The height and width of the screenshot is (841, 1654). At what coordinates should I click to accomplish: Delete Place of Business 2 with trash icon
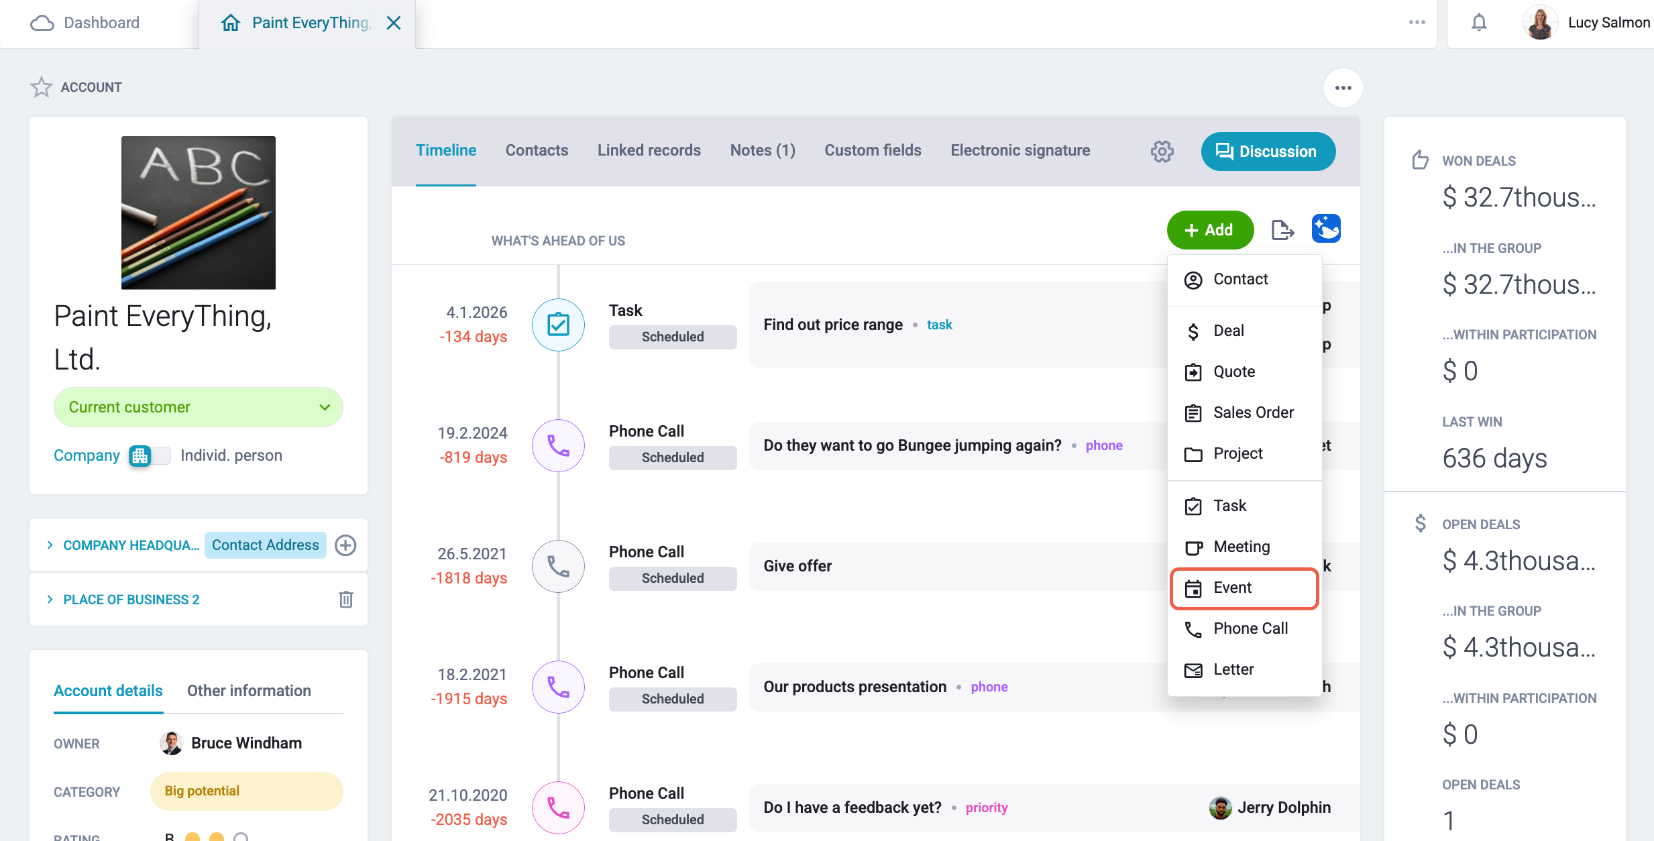point(346,599)
